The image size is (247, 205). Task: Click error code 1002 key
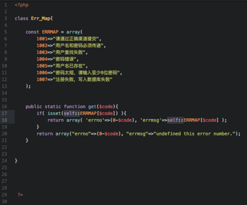[x=42, y=45]
